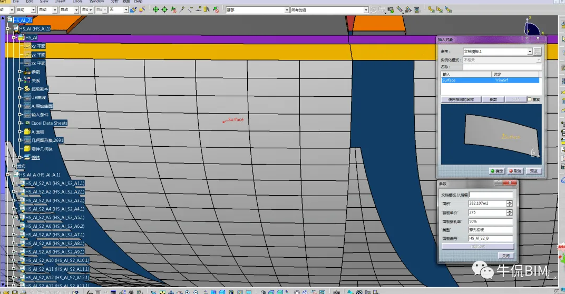The height and width of the screenshot is (294, 565).
Task: Click the What's This help icon at bottom
Action: coord(76,292)
